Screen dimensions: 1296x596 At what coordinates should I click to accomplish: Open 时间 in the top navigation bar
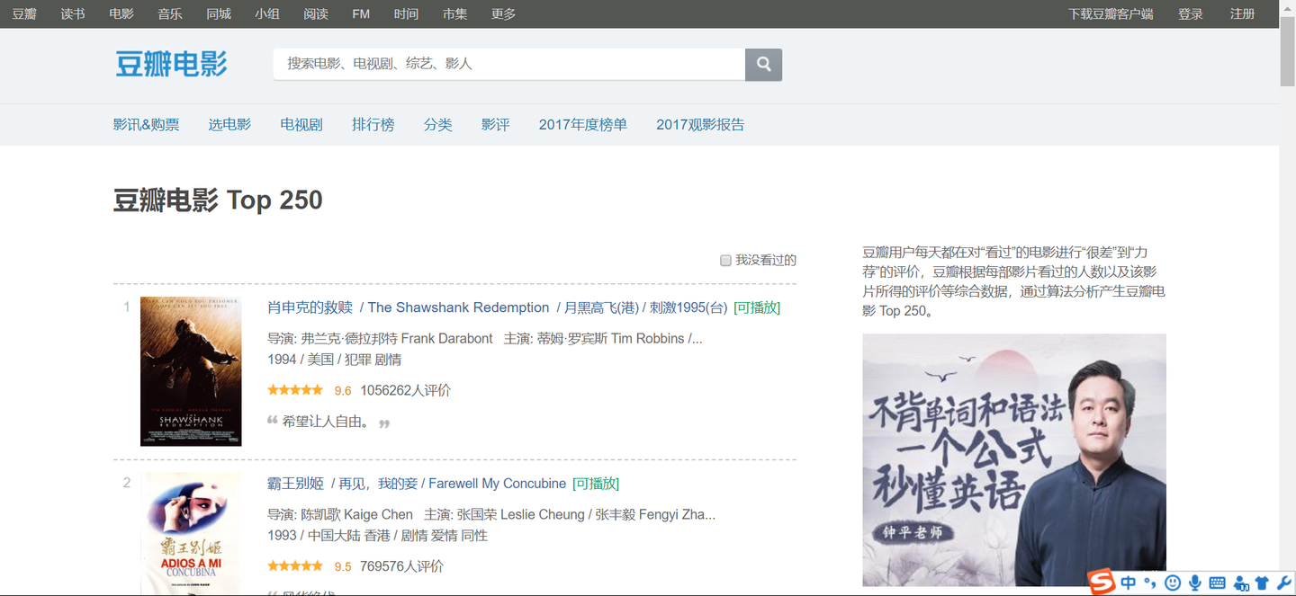(x=406, y=14)
